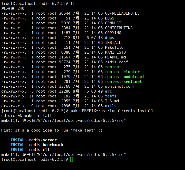185x170 pixels.
Task: Click the permissions of the deps row
Action: tap(14, 38)
